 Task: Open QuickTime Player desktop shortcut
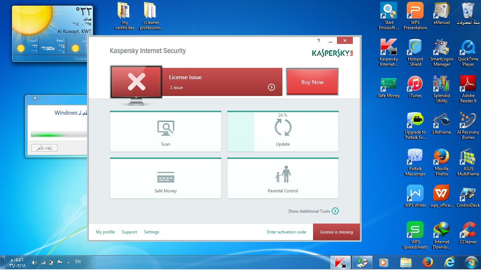[x=468, y=52]
